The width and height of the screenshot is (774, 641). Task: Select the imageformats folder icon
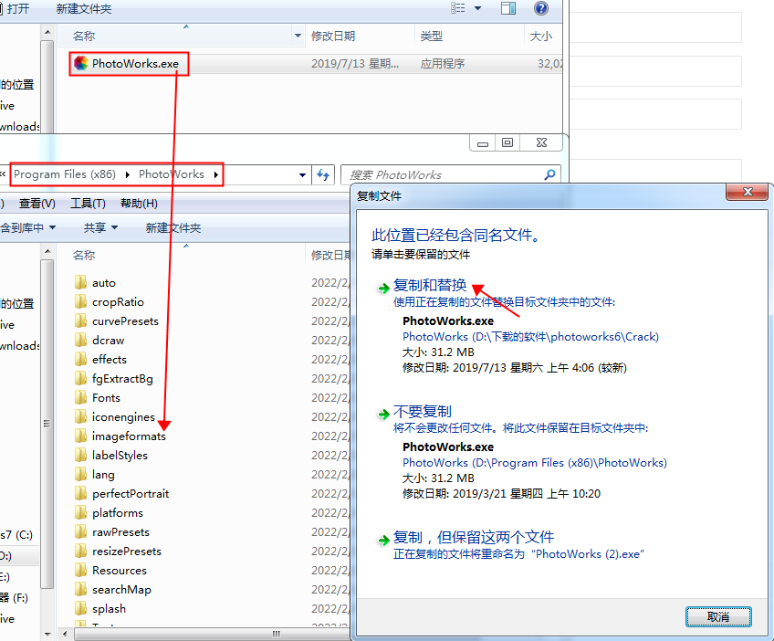pyautogui.click(x=81, y=436)
